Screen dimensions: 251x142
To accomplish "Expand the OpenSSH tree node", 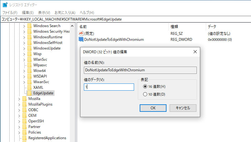I will [19, 121].
